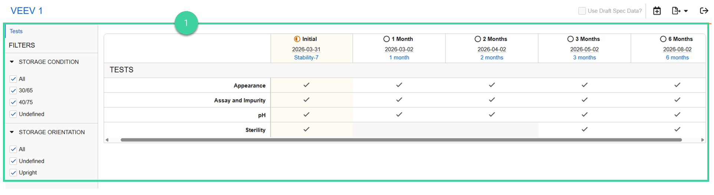Click the exit arrow icon
Image resolution: width=714 pixels, height=195 pixels.
click(x=704, y=11)
